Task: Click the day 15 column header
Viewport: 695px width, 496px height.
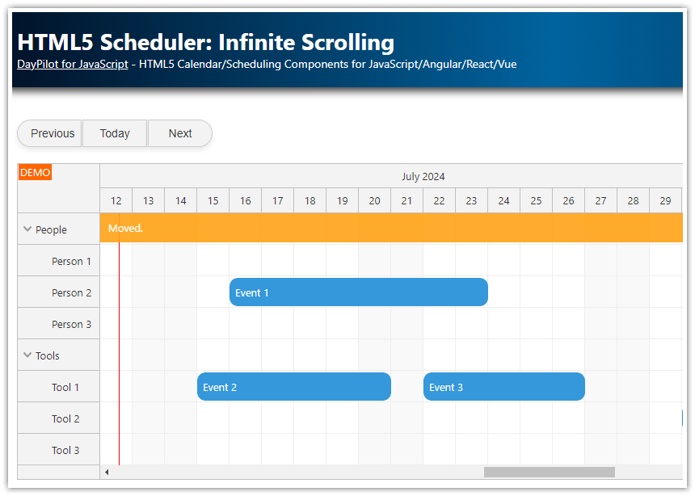Action: click(x=213, y=200)
